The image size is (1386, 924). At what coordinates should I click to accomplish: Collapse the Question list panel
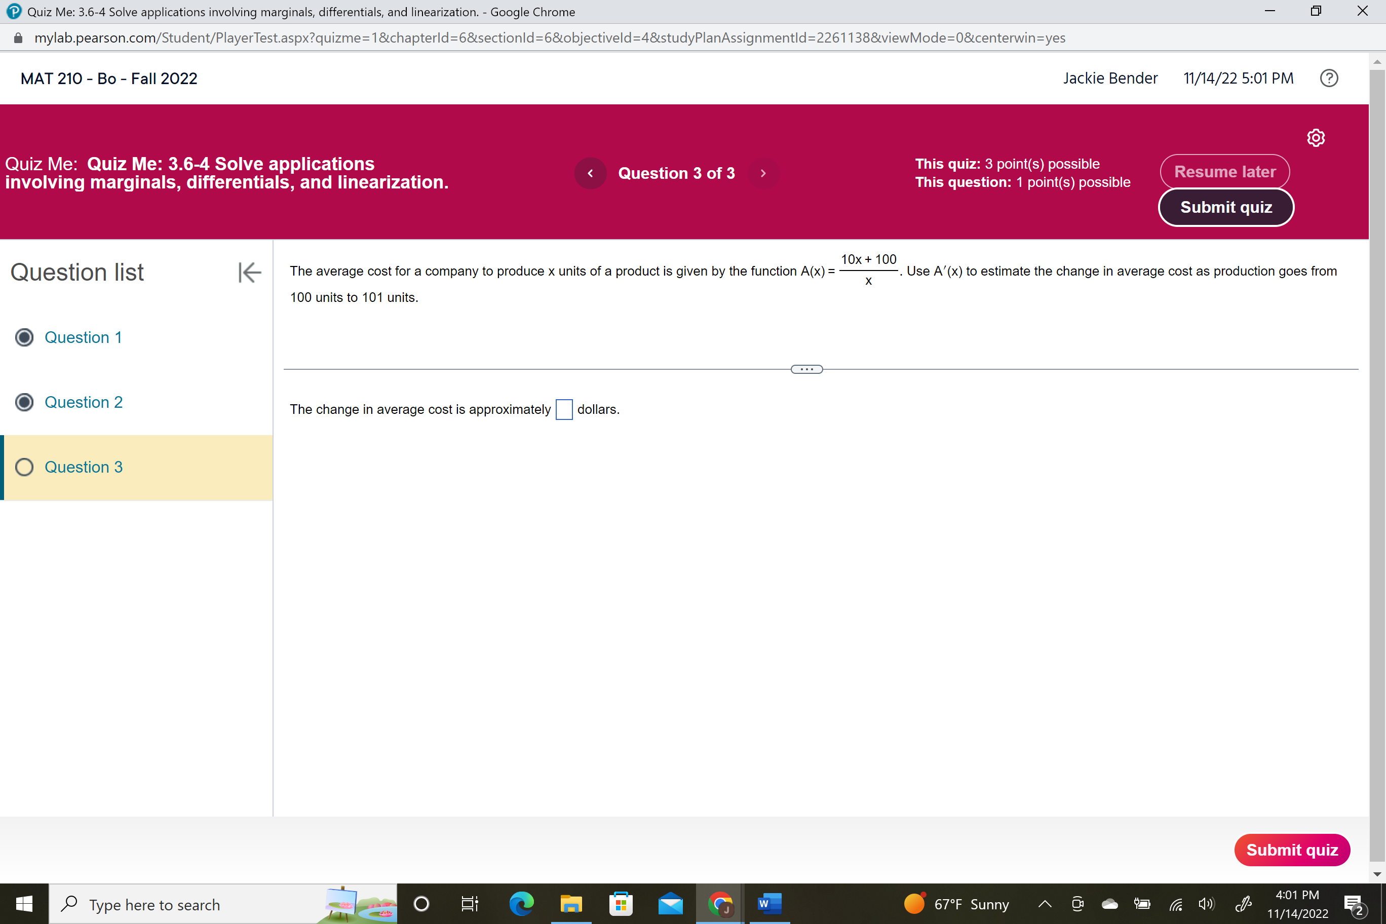click(x=249, y=272)
